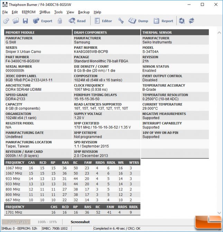Screen dimensions: 223x232
Task: Open the SMBus menu
Action: [45, 12]
